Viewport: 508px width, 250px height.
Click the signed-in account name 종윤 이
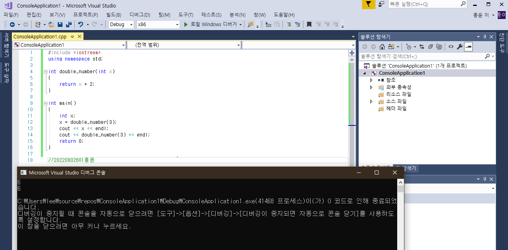point(481,15)
